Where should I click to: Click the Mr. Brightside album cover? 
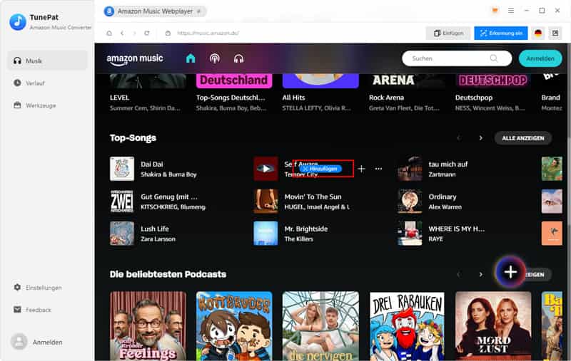pyautogui.click(x=266, y=234)
